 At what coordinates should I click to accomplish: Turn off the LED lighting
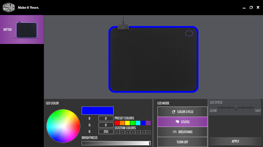(182, 142)
